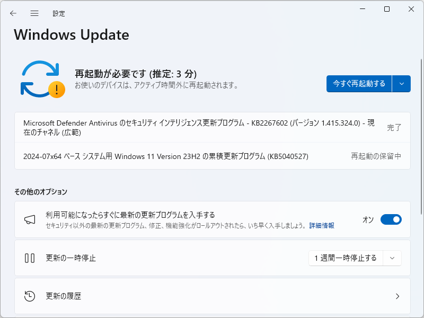This screenshot has height=318, width=424.
Task: Click the pause icon next to 更新の一時停止
Action: [30, 258]
